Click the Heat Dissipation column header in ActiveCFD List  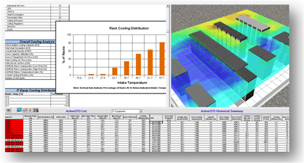point(46,117)
